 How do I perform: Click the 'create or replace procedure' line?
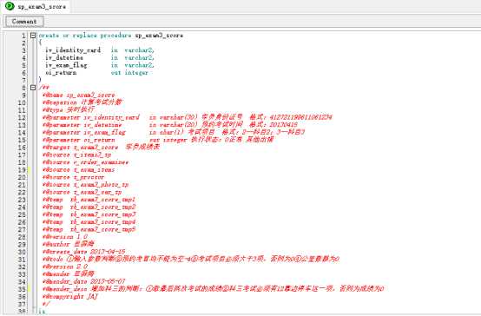111,36
